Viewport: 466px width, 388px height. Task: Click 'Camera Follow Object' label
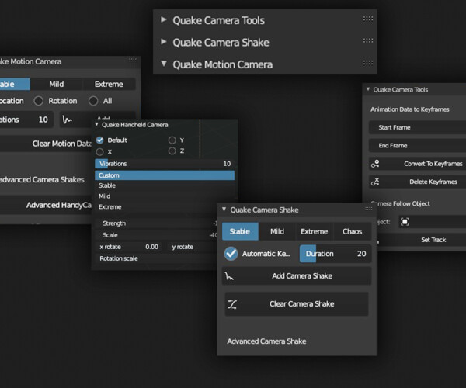[x=400, y=203]
